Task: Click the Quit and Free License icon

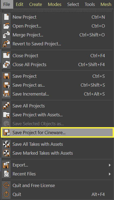Action: 6,185
